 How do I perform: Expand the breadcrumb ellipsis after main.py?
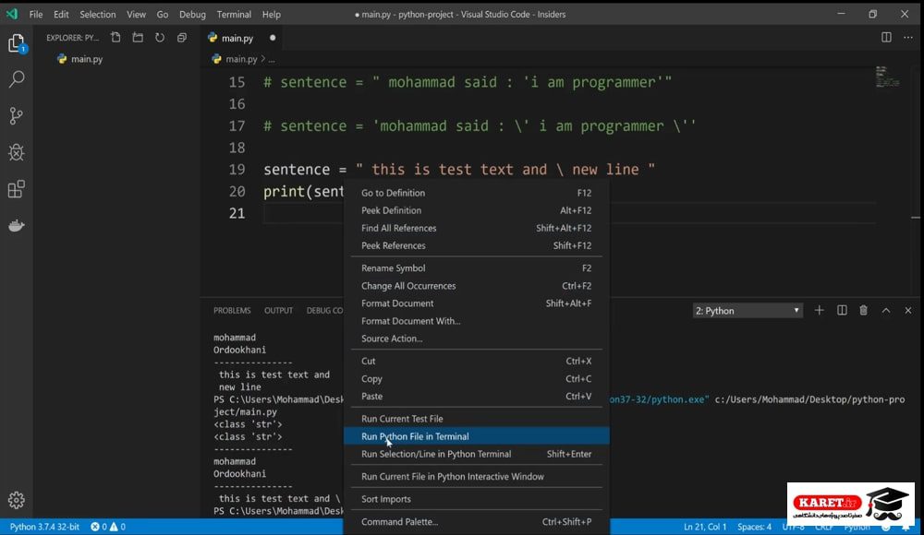271,59
